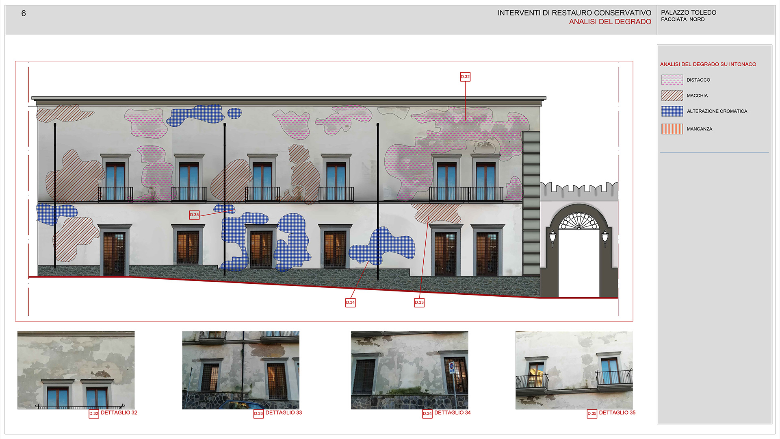Click the DETTAGLIO 32 caption
This screenshot has width=780, height=439.
(119, 413)
